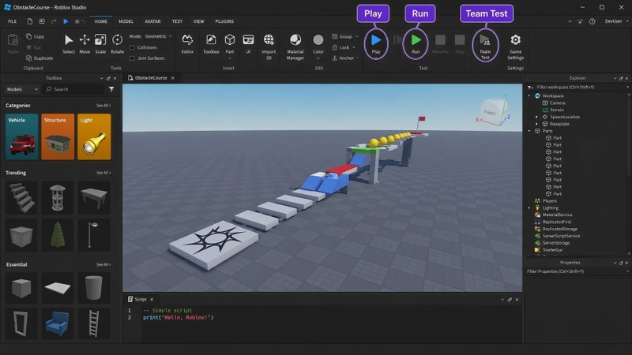The image size is (632, 355).
Task: Click See All next to Categories
Action: (x=103, y=106)
